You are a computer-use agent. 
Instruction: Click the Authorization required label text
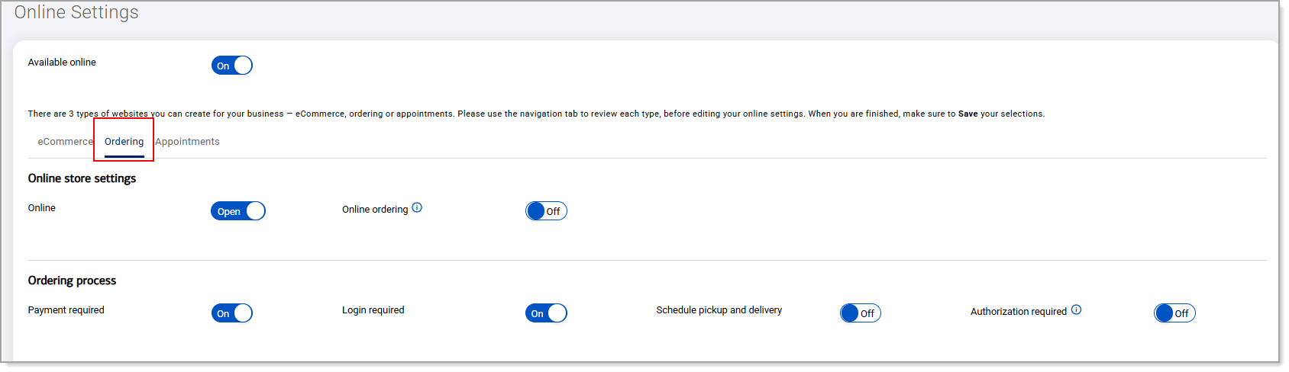click(x=1019, y=312)
